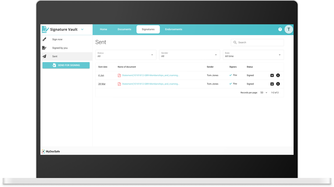This screenshot has width=334, height=187.
Task: Expand the Status filter dropdown
Action: coord(152,55)
